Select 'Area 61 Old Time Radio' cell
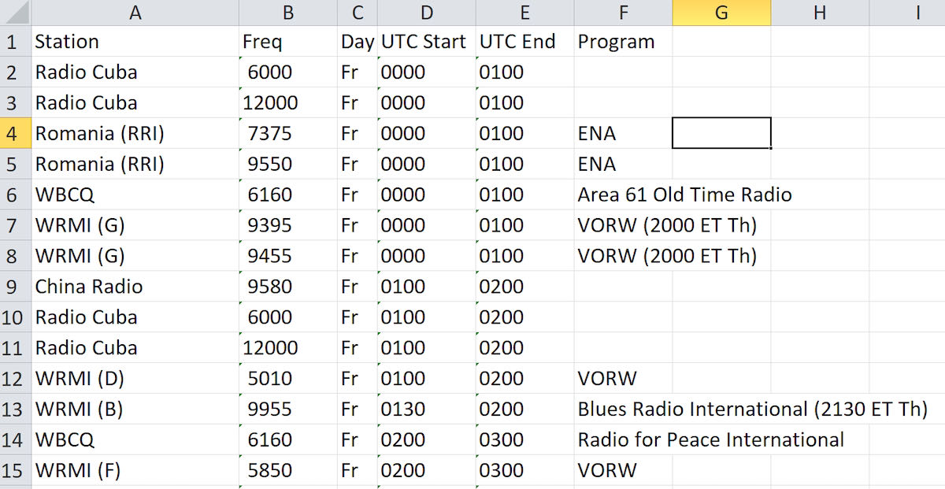The image size is (945, 489). [684, 194]
